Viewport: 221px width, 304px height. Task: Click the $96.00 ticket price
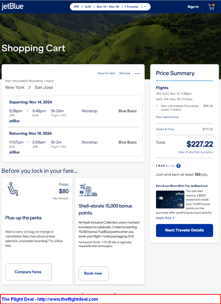point(208,106)
